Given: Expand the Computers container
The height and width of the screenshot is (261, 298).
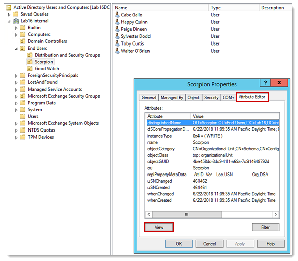Looking at the screenshot, I should 16,35.
